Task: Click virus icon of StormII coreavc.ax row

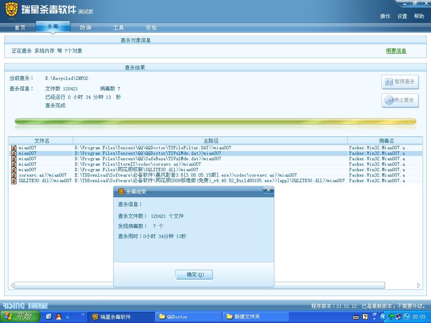Action: (14, 164)
